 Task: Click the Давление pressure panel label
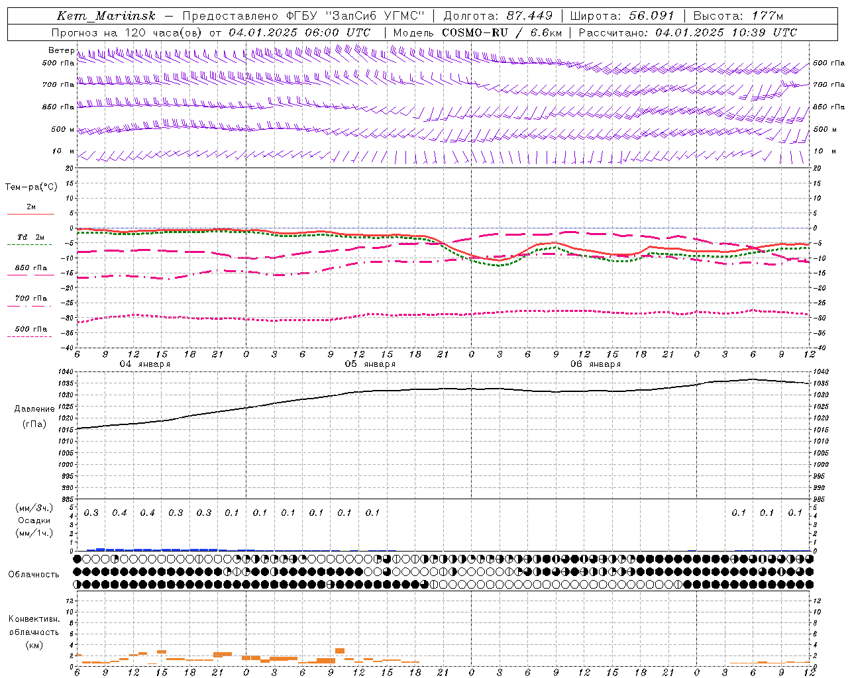pos(34,409)
